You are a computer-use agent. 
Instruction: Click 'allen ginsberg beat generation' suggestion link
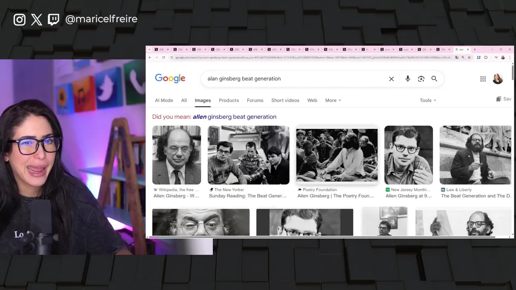click(x=235, y=117)
